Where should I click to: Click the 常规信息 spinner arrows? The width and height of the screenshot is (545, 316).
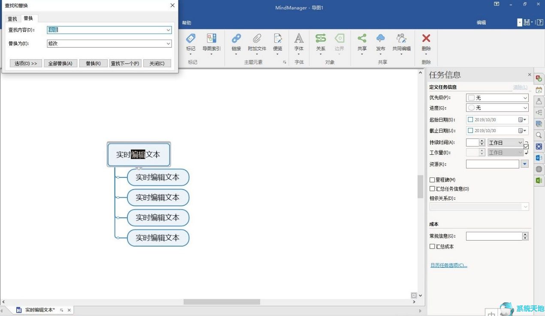[x=525, y=236]
